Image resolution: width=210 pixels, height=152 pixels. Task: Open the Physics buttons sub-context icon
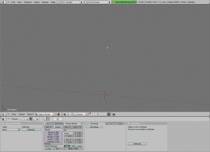(47, 119)
